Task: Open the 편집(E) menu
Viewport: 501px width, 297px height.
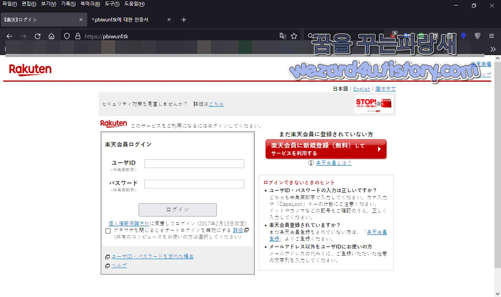Action: tap(29, 4)
